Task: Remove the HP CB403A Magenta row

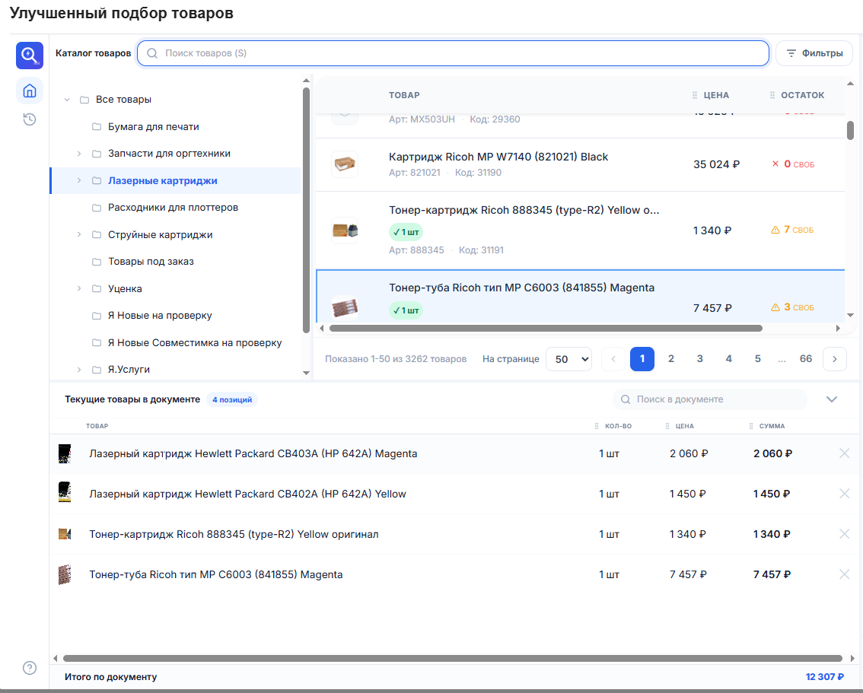Action: point(844,453)
